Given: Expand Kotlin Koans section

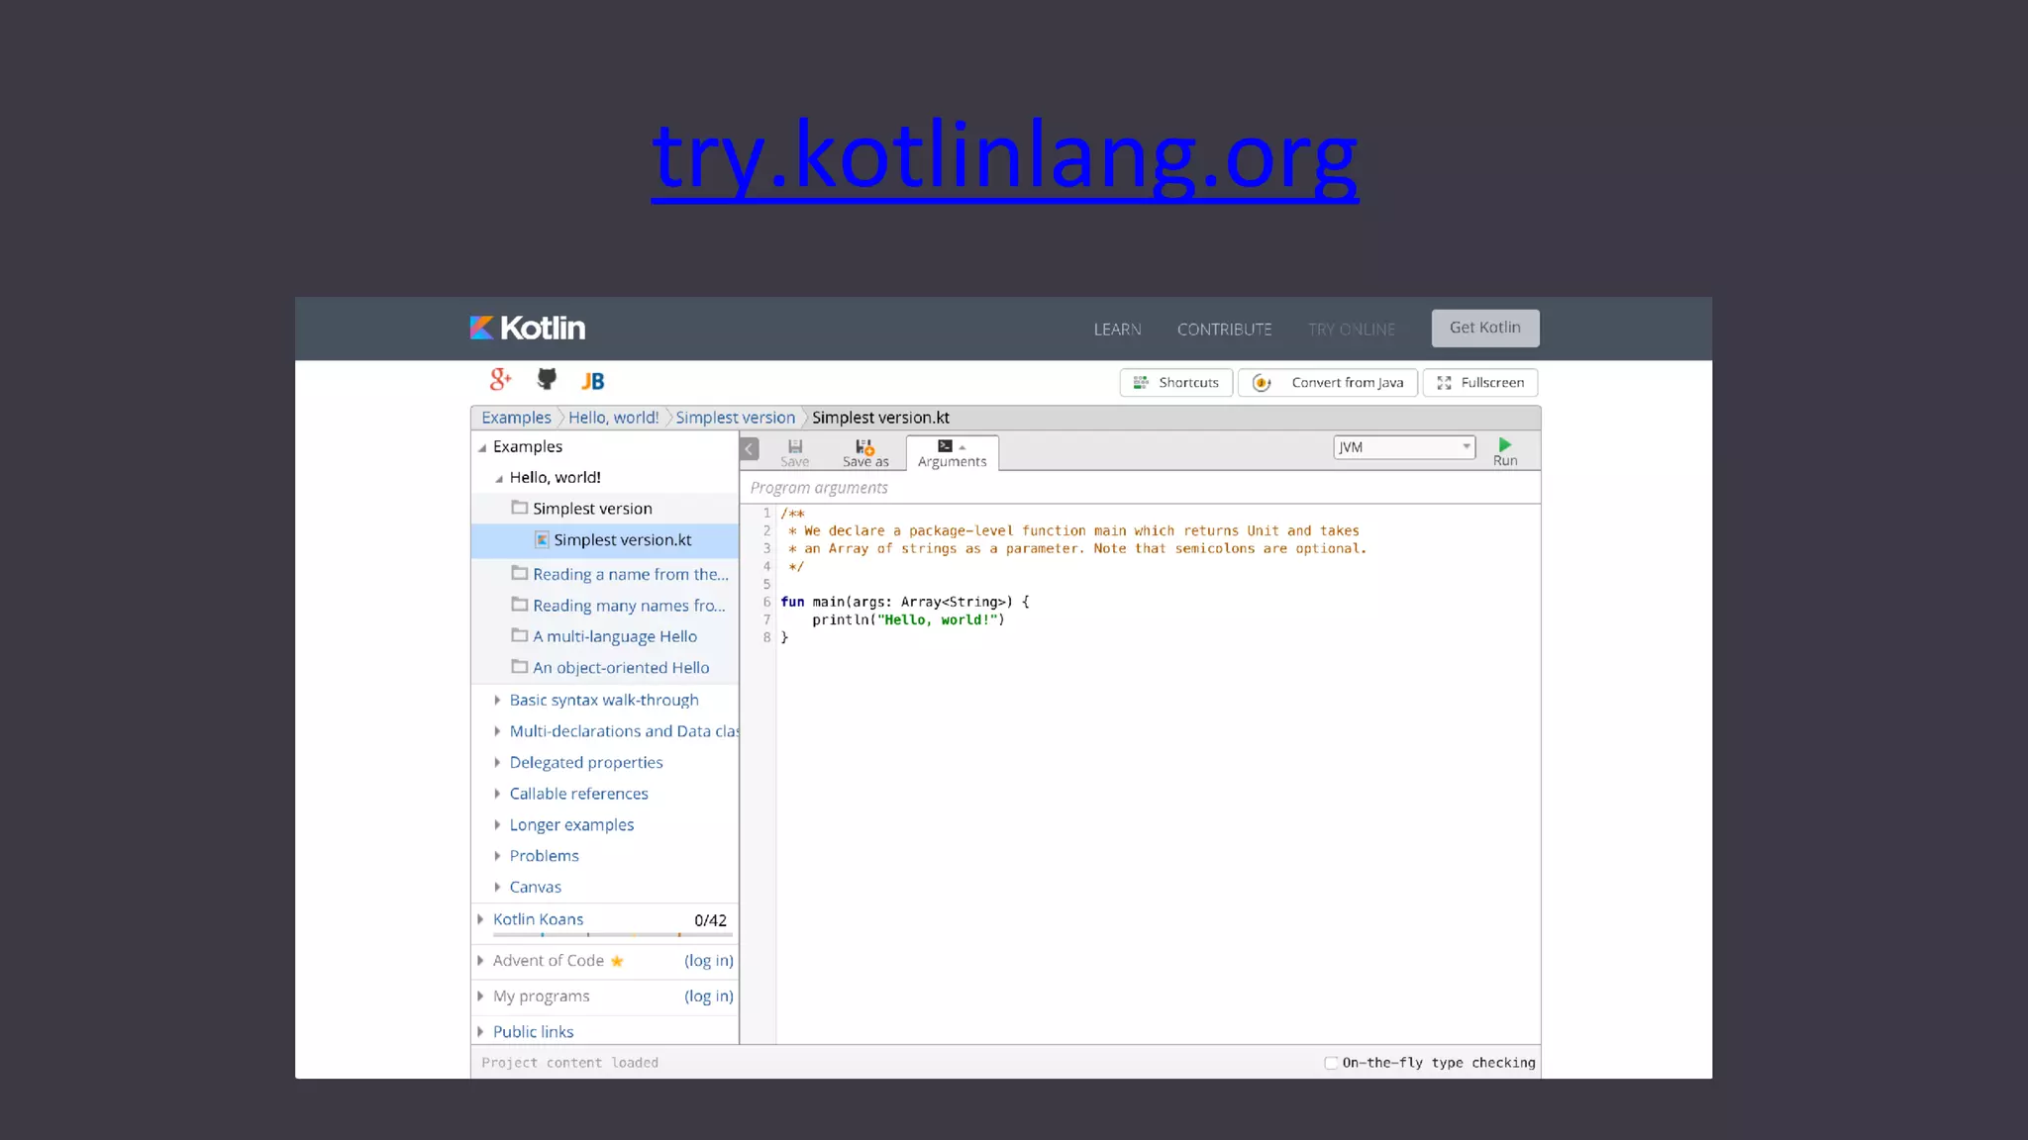Looking at the screenshot, I should tap(480, 919).
